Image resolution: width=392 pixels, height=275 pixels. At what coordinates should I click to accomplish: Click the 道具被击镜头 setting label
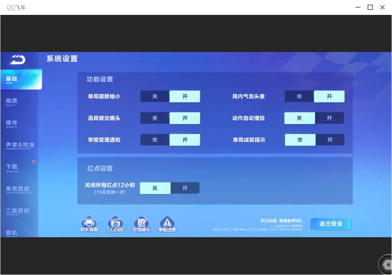(104, 118)
